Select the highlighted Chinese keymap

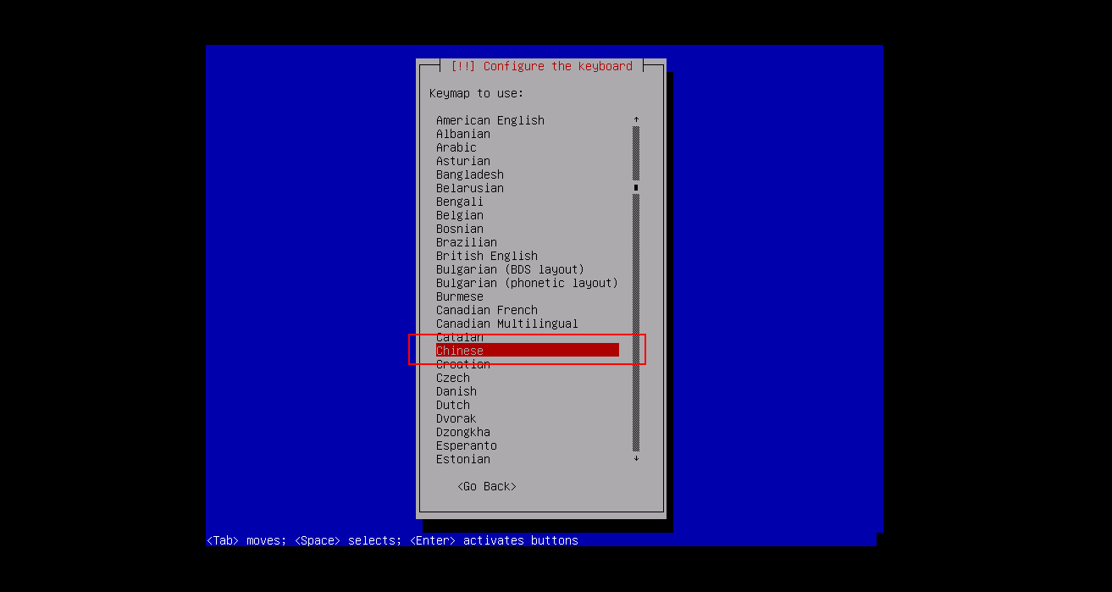coord(528,351)
